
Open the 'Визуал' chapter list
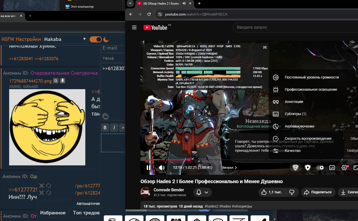230,168
